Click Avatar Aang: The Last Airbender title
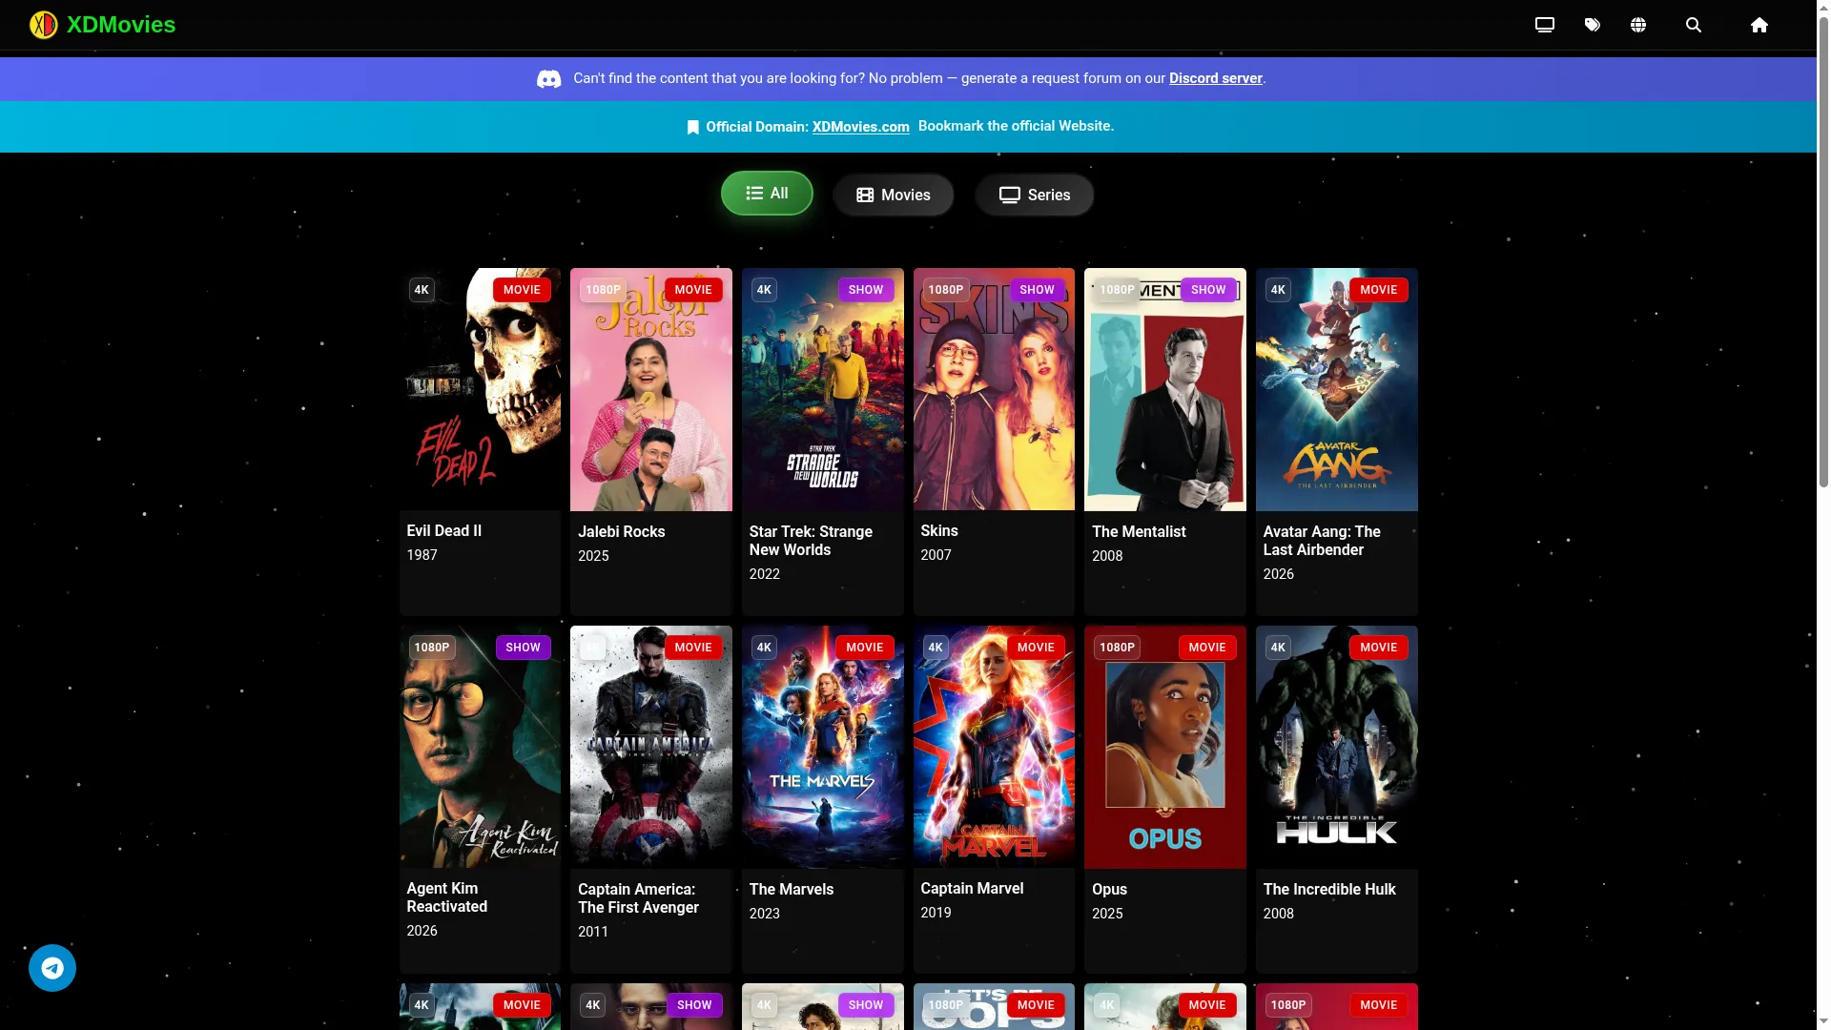The height and width of the screenshot is (1030, 1831). [1322, 541]
